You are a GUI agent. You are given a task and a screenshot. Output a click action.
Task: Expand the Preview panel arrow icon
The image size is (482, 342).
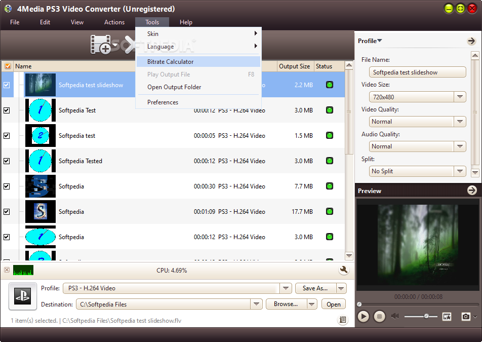pos(472,191)
